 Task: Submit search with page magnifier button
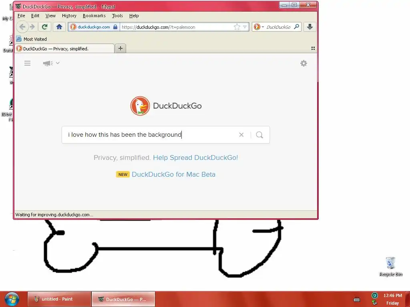coord(259,135)
